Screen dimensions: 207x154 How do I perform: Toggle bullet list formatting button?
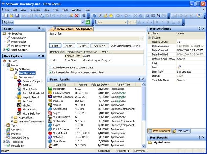pos(173,22)
